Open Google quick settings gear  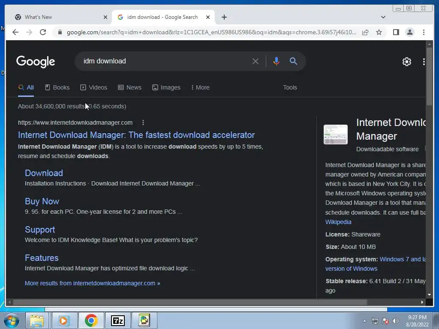406,62
